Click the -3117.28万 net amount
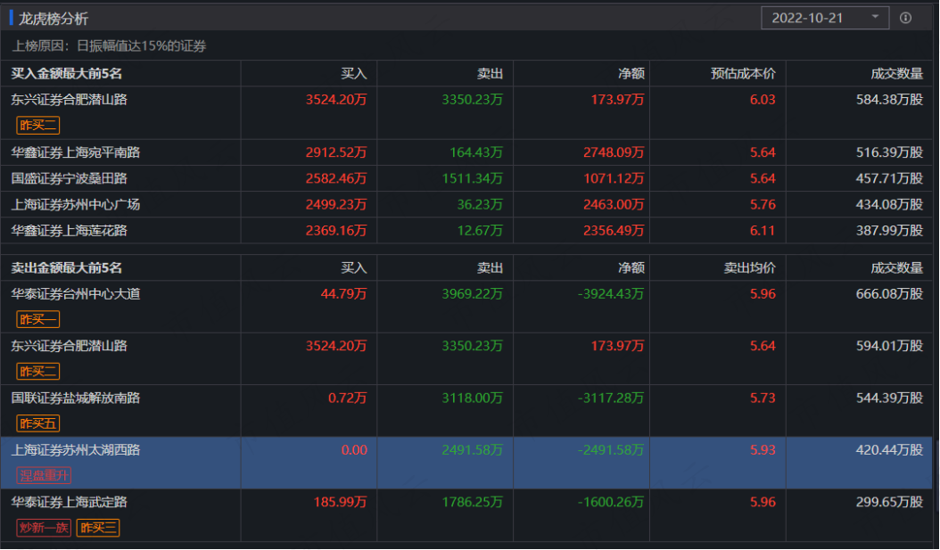940x550 pixels. (x=611, y=398)
